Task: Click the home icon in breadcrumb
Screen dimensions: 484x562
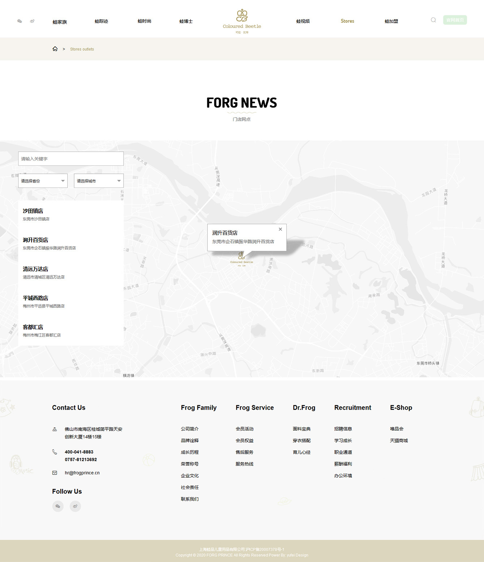Action: point(55,49)
